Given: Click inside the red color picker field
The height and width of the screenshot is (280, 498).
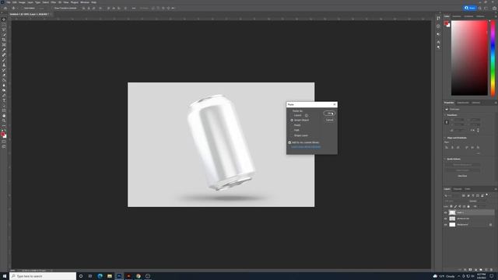Looking at the screenshot, I should pos(469,58).
